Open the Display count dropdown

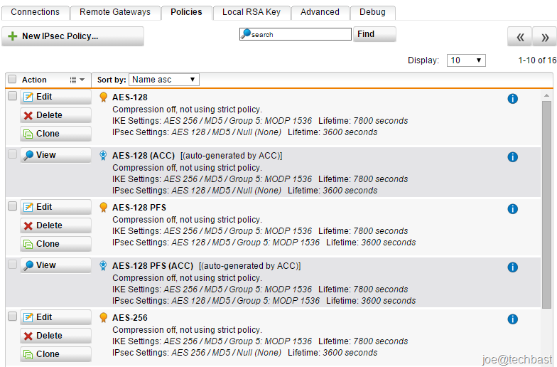[x=466, y=60]
